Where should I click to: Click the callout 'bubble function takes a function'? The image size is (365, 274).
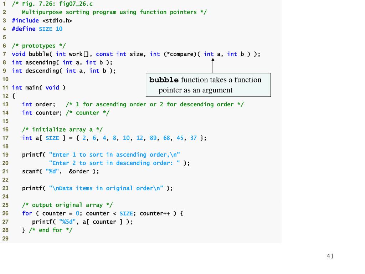coord(208,85)
